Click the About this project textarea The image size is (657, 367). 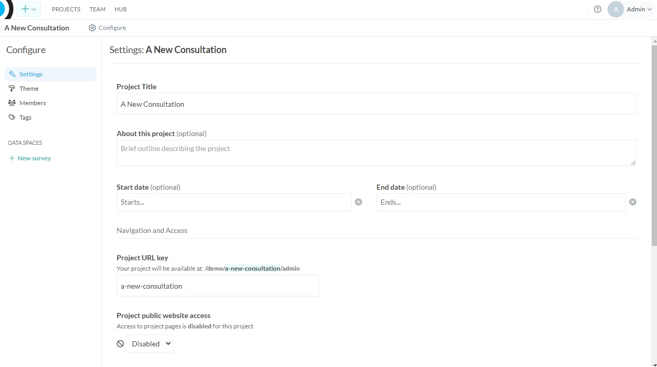376,153
